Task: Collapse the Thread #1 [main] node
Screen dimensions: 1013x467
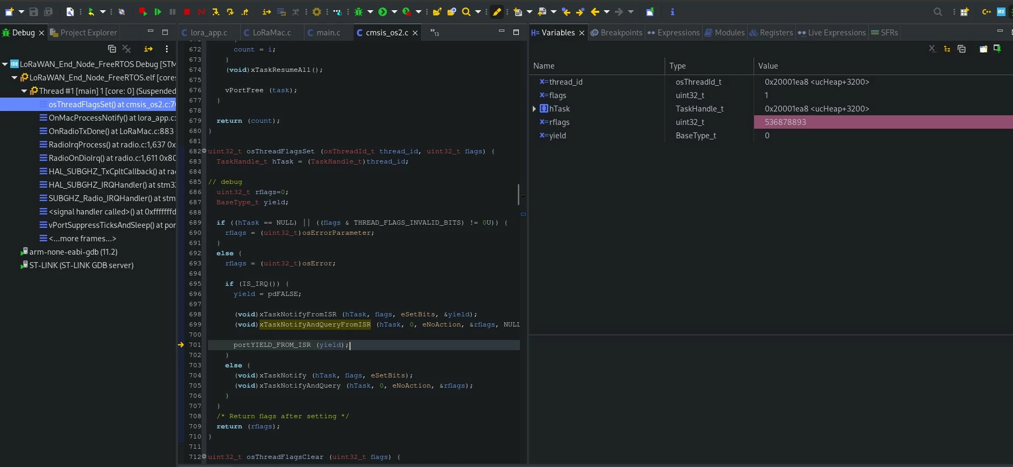Action: [x=24, y=91]
